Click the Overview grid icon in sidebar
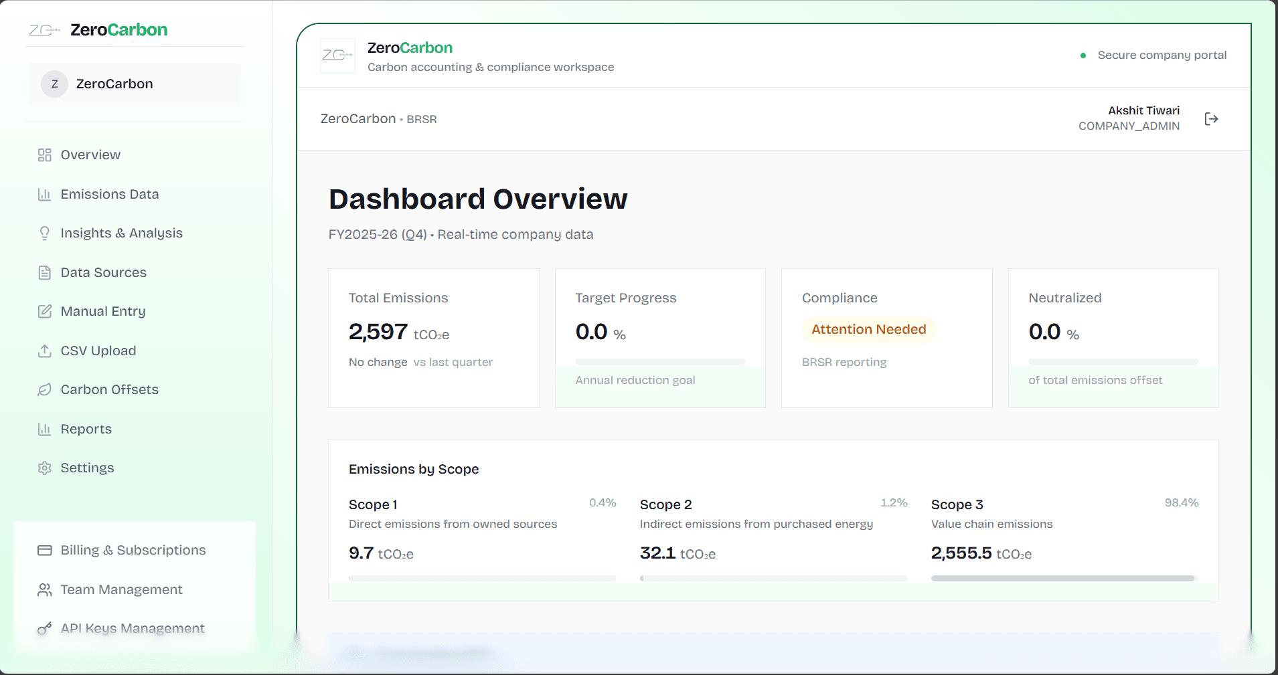 point(45,155)
